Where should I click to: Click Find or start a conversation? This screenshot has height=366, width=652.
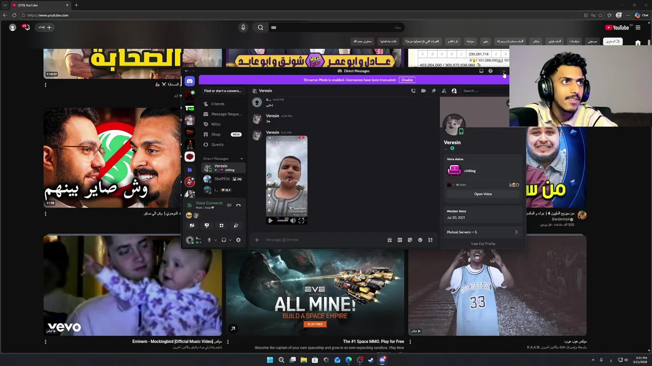[x=223, y=91]
